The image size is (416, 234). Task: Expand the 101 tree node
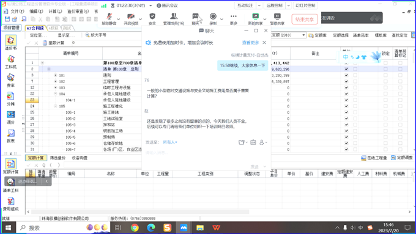coord(56,75)
